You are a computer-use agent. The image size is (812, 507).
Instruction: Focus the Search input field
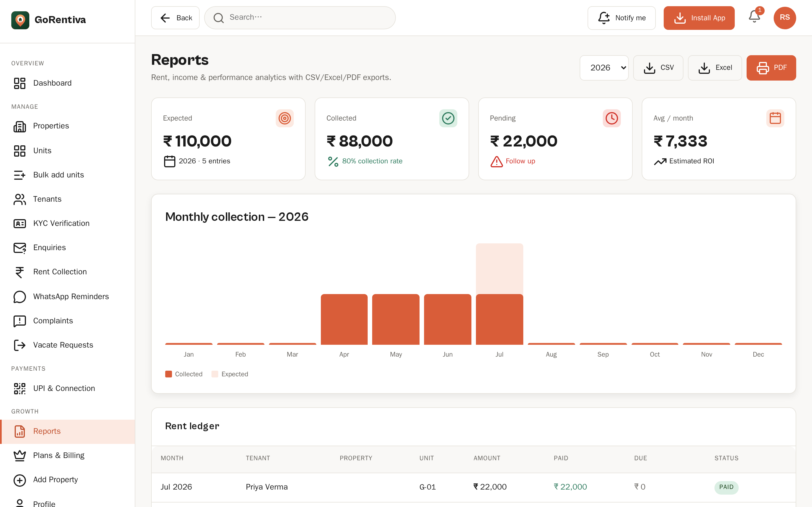tap(300, 18)
